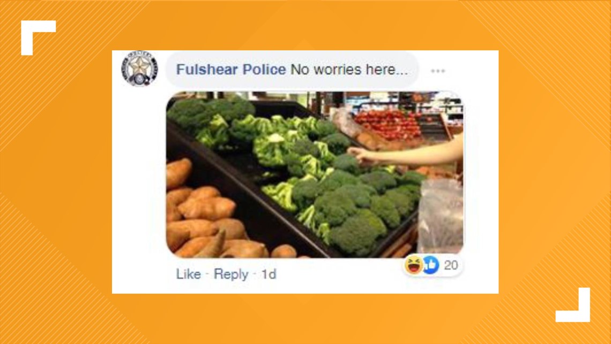
Task: Click the blue thumbs-up reaction icon
Action: (430, 265)
